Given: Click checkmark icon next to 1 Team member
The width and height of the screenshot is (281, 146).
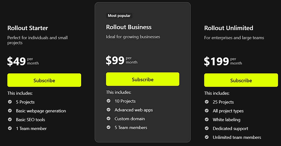Looking at the screenshot, I should (10, 128).
